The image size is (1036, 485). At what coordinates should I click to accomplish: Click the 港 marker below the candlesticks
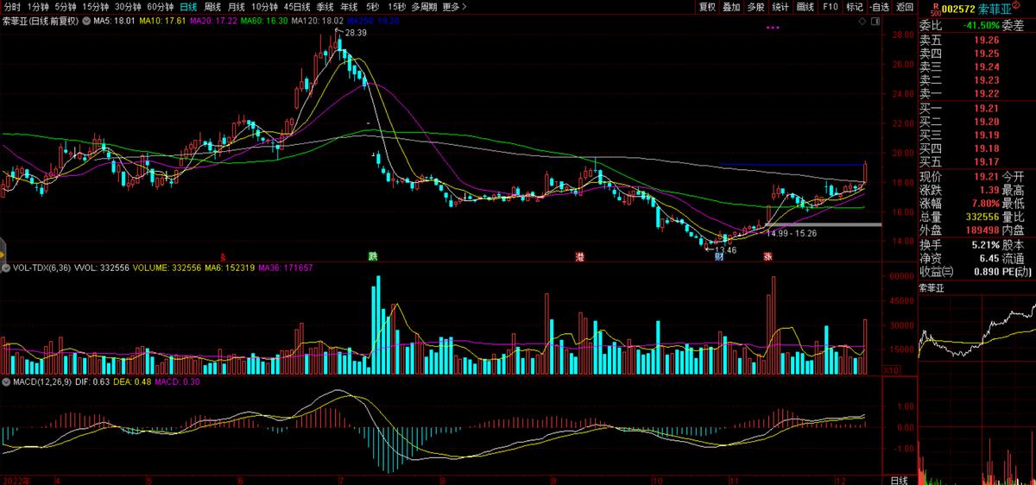coord(581,256)
